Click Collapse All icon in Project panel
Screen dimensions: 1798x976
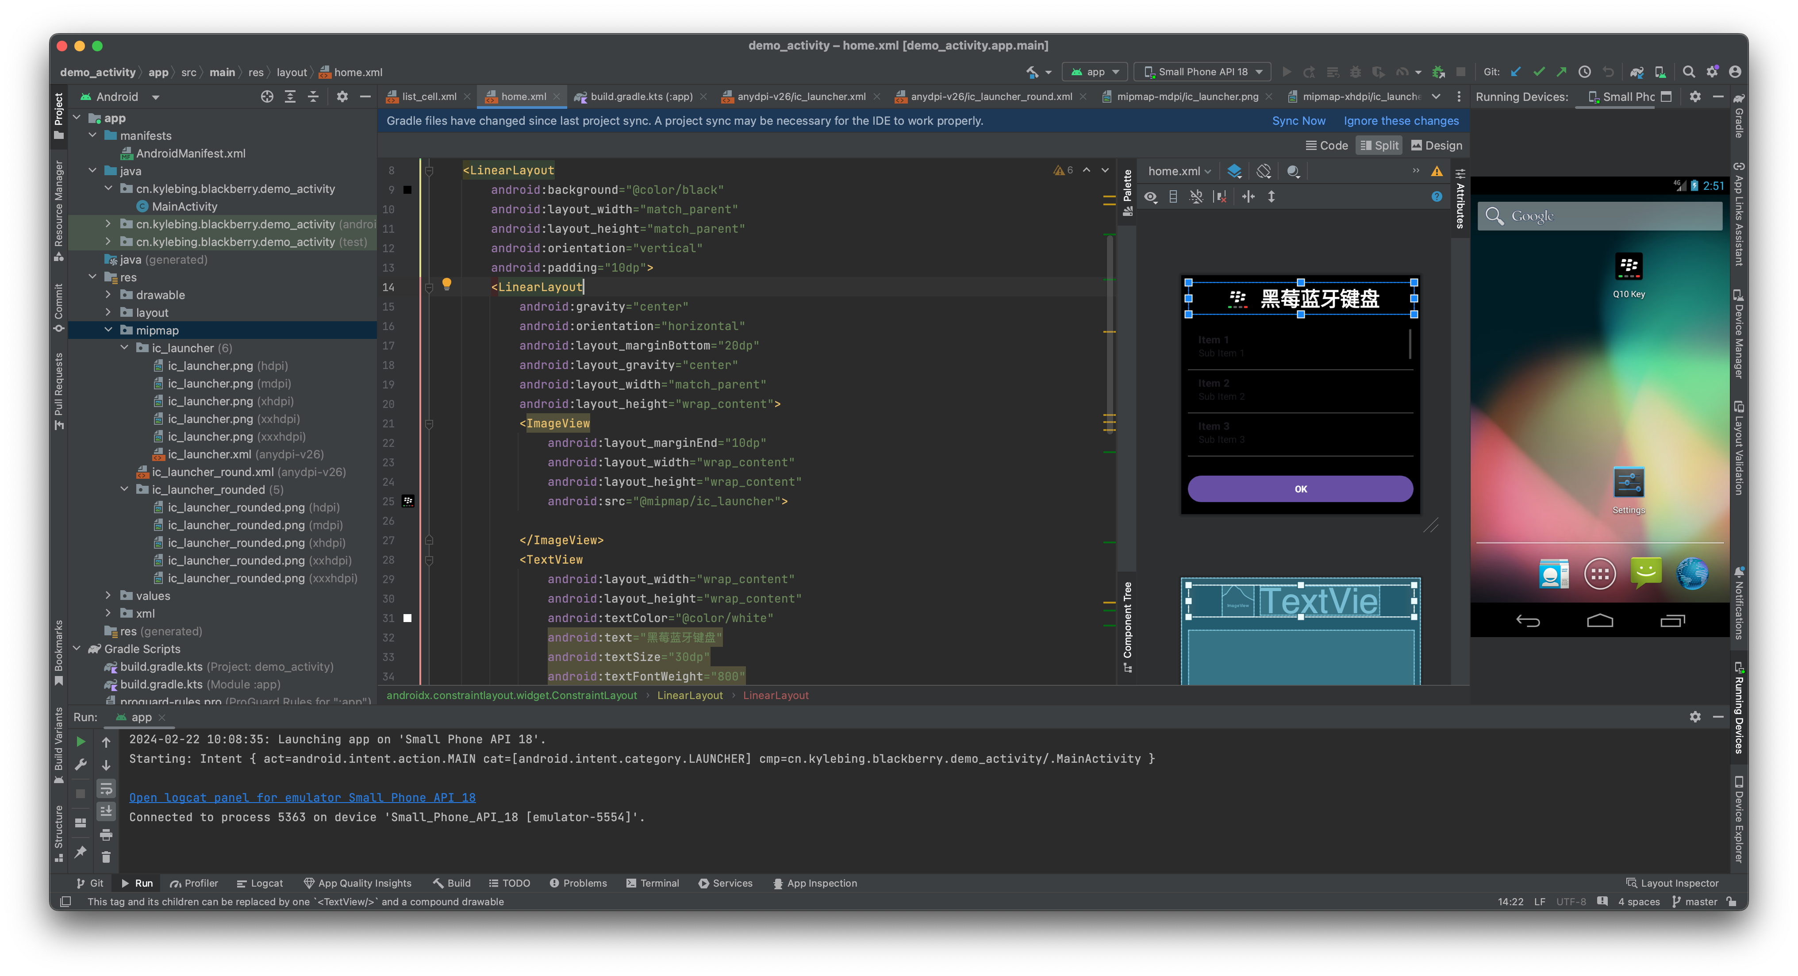click(x=313, y=96)
